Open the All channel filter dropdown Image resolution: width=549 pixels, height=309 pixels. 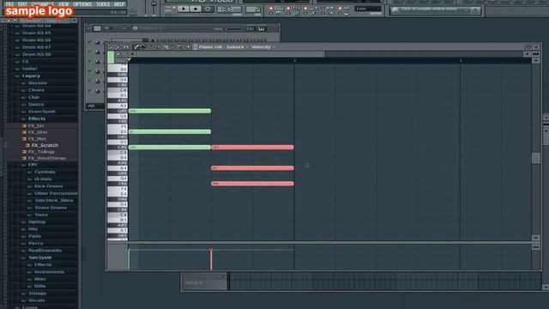[94, 106]
